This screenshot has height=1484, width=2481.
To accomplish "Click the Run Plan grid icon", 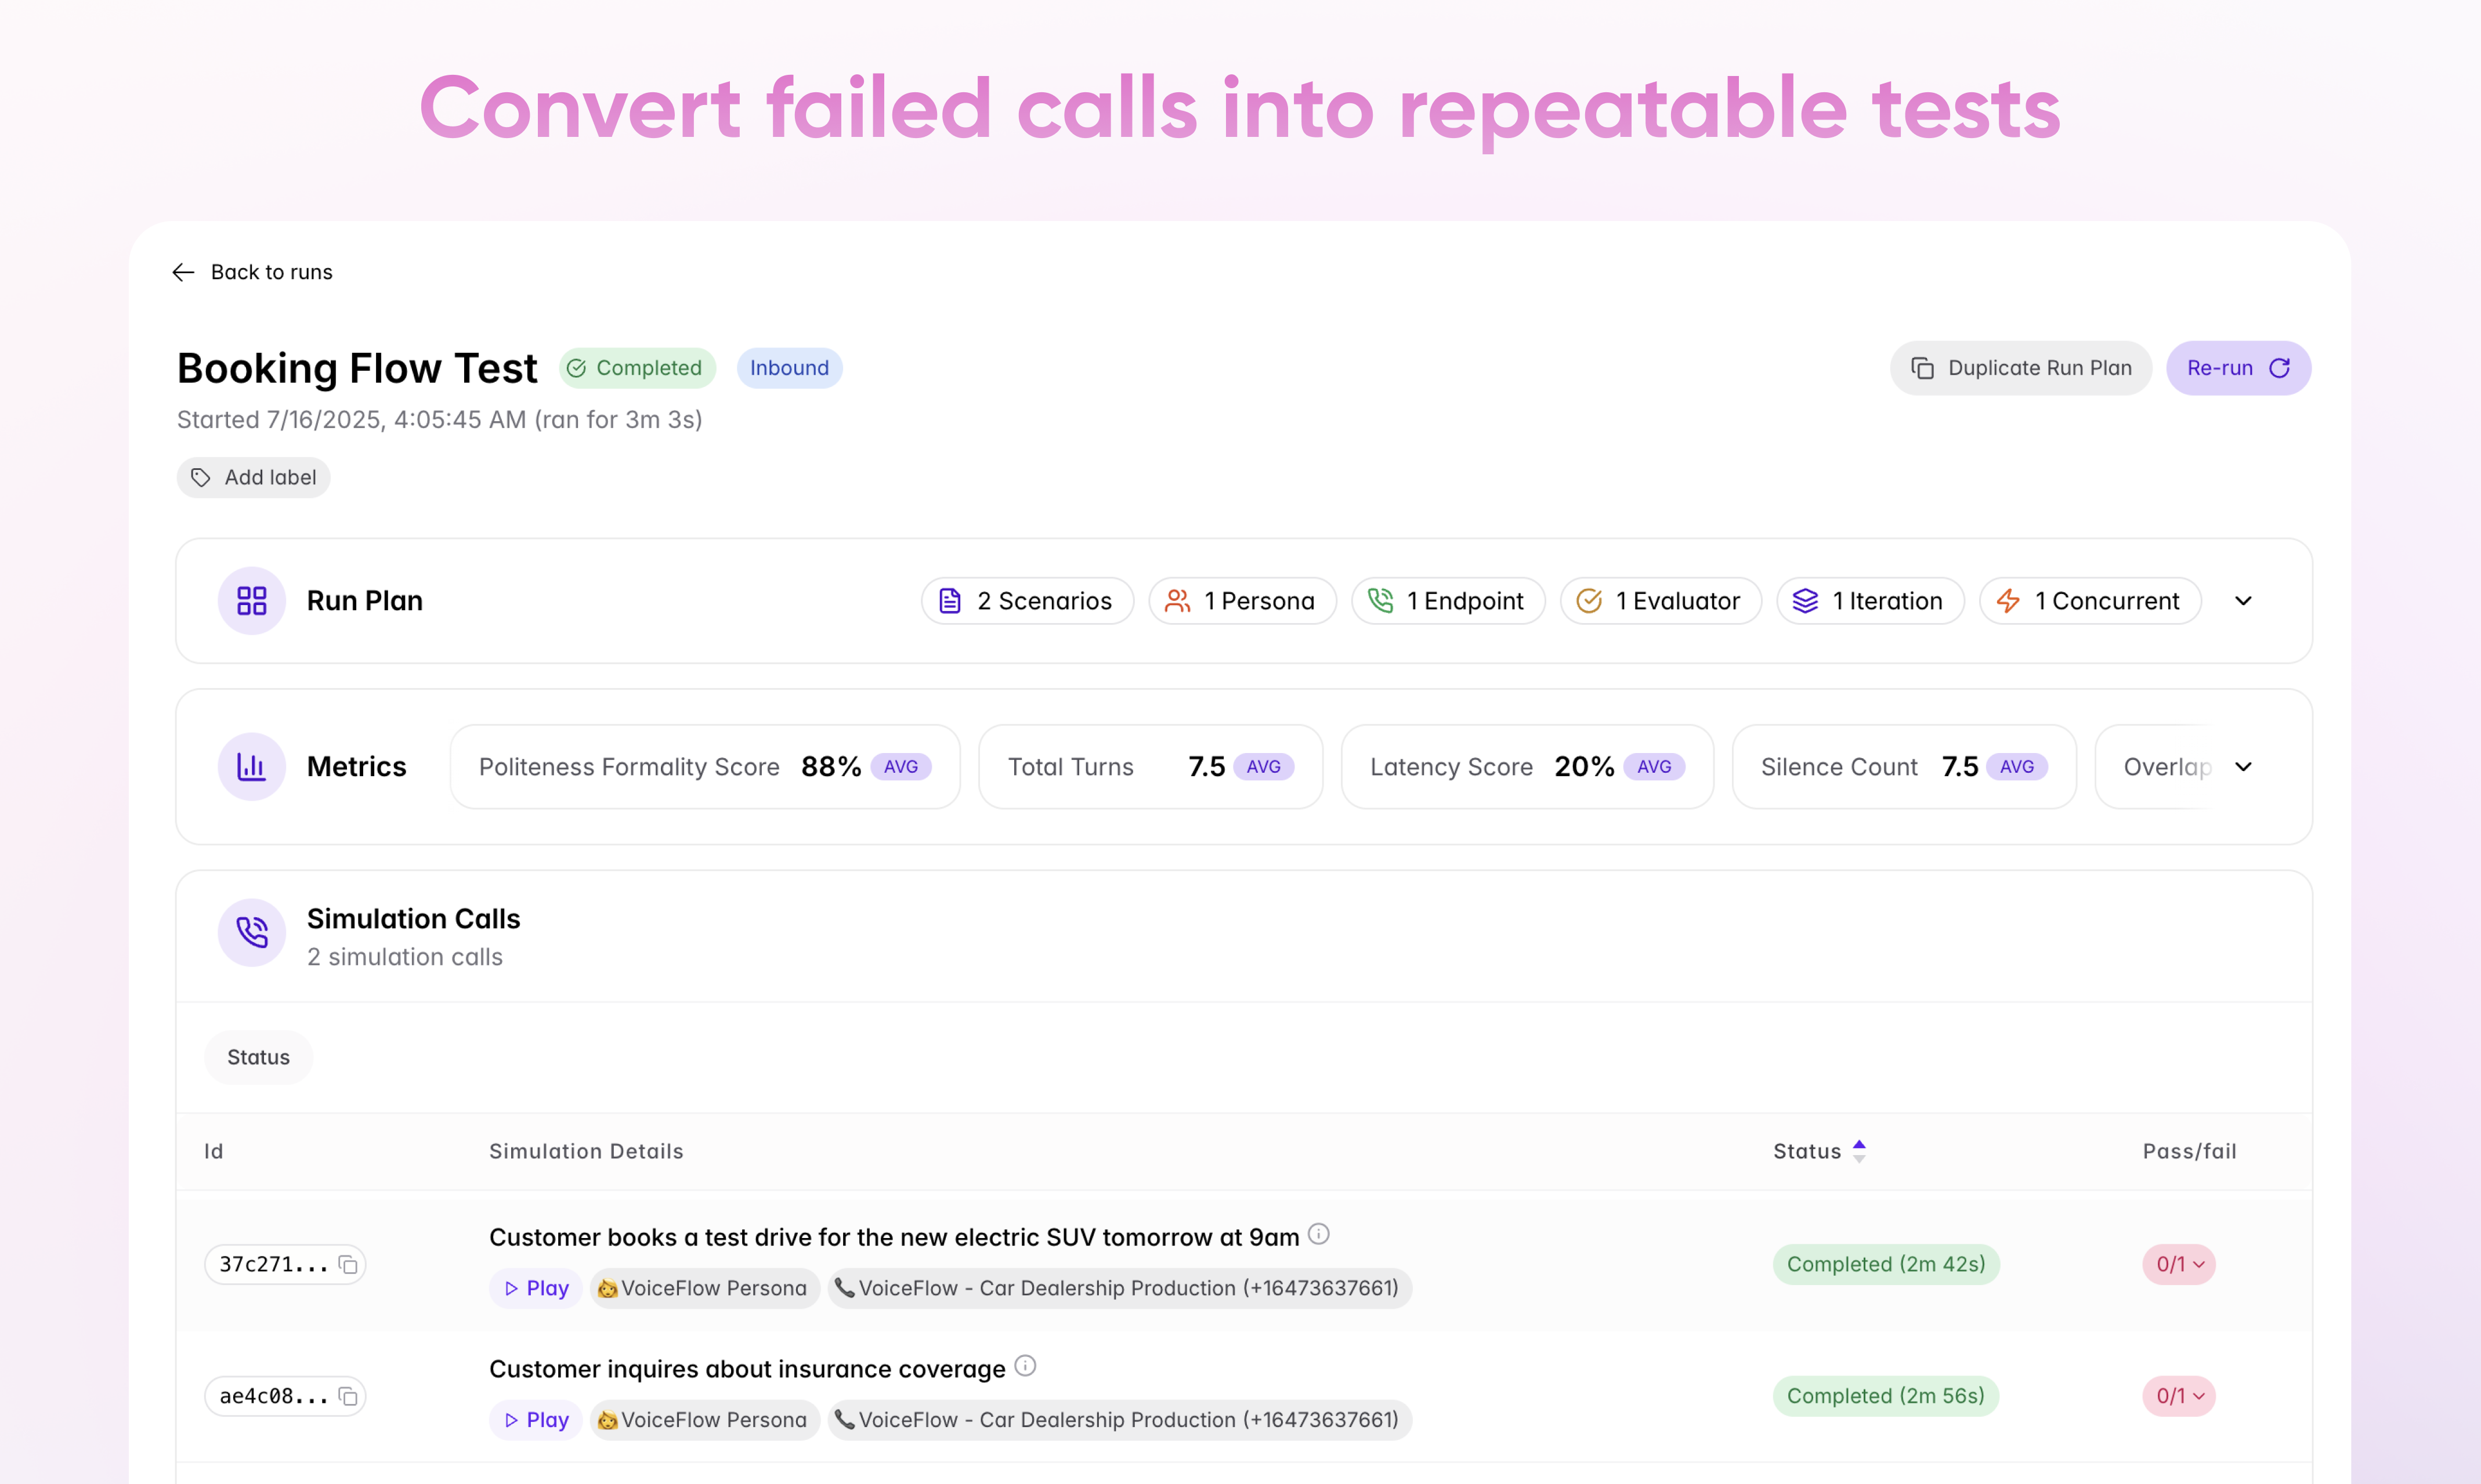I will (x=251, y=601).
